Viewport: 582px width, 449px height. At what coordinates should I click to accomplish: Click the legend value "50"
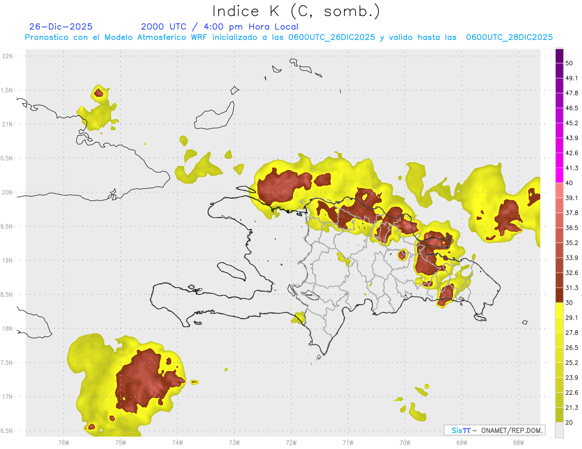[x=569, y=63]
